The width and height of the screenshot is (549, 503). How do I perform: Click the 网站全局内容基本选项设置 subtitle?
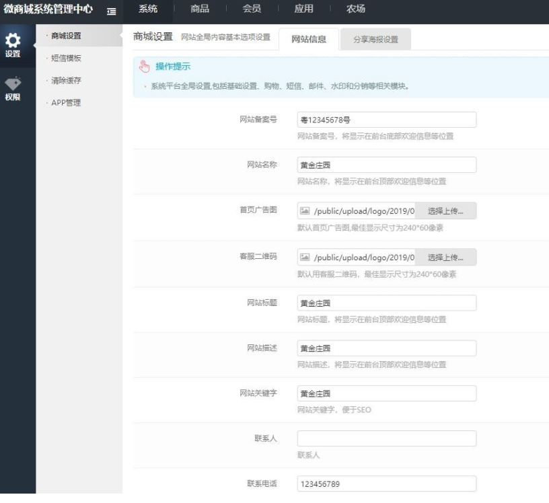click(225, 37)
